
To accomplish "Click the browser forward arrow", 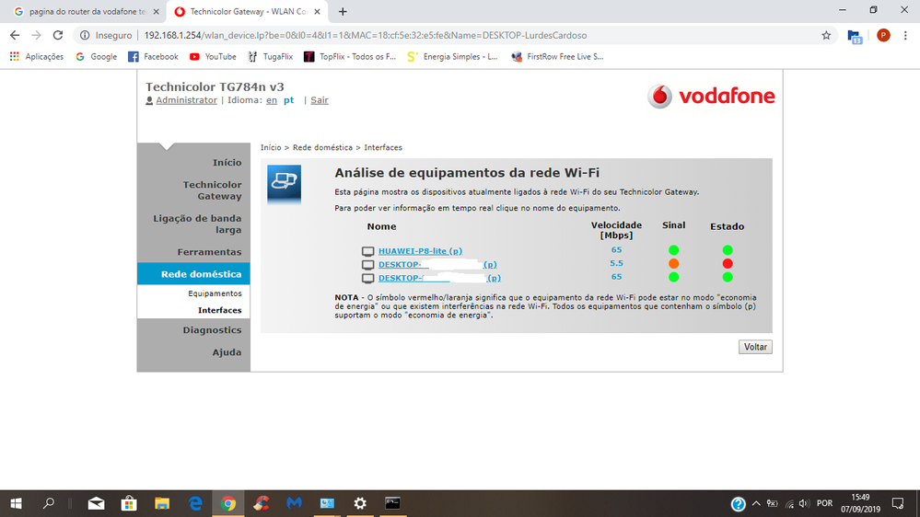I will 37,35.
